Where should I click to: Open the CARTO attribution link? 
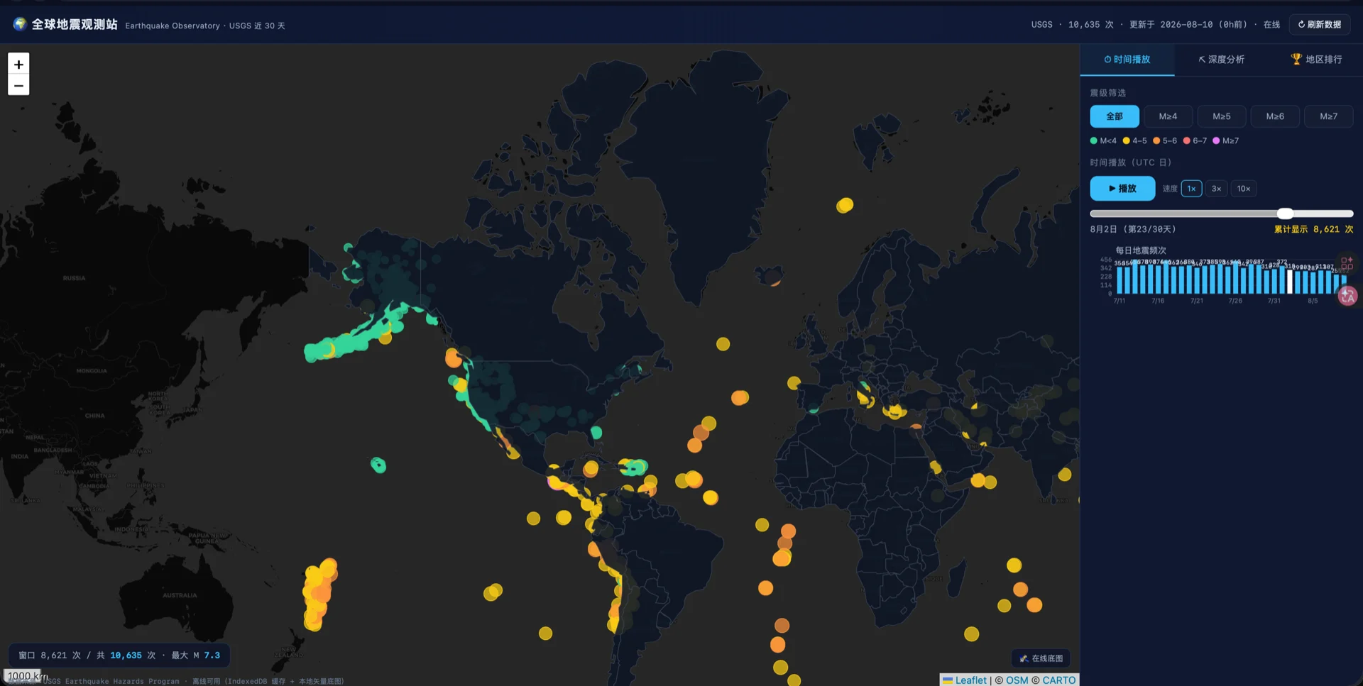click(1058, 680)
